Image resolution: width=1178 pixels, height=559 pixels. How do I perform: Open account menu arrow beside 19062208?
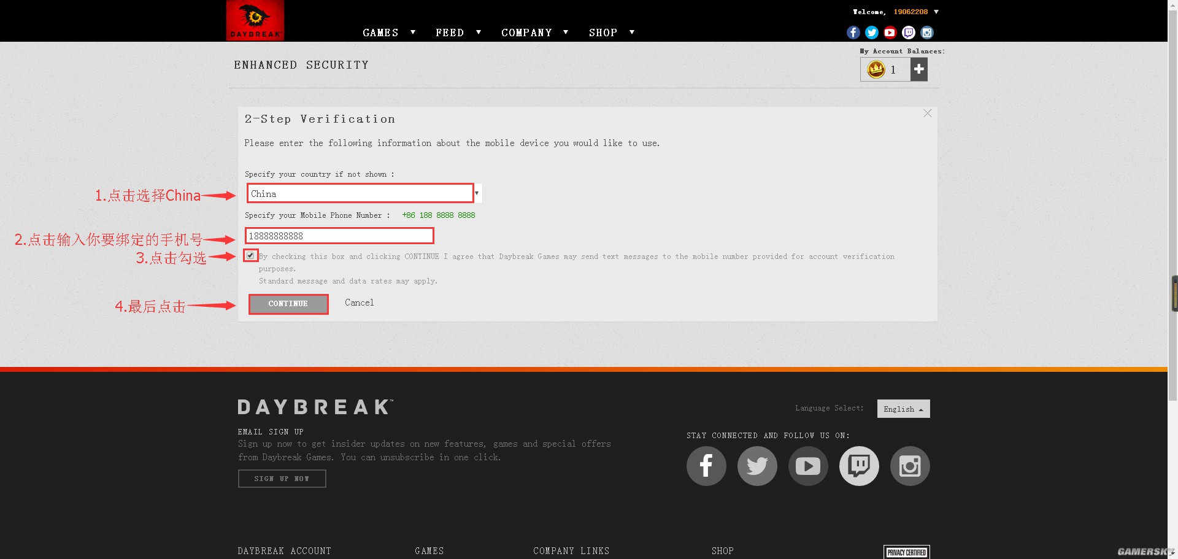[936, 12]
